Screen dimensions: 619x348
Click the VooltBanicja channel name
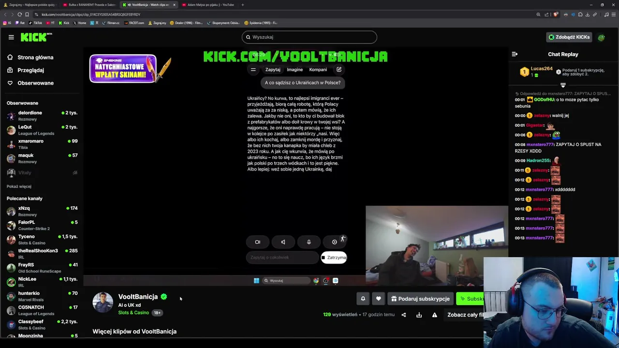point(138,297)
